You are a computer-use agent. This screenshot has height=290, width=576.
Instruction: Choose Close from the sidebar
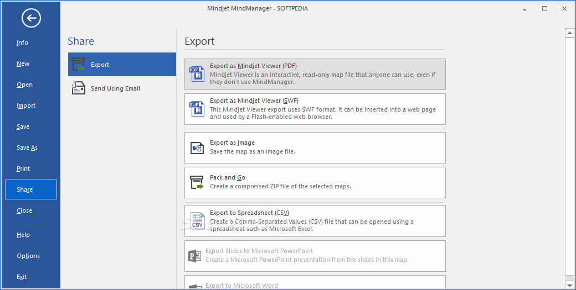[x=24, y=210]
